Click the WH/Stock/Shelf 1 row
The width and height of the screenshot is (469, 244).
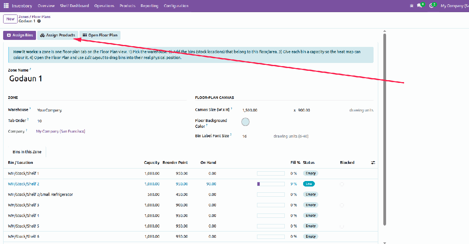(190, 174)
